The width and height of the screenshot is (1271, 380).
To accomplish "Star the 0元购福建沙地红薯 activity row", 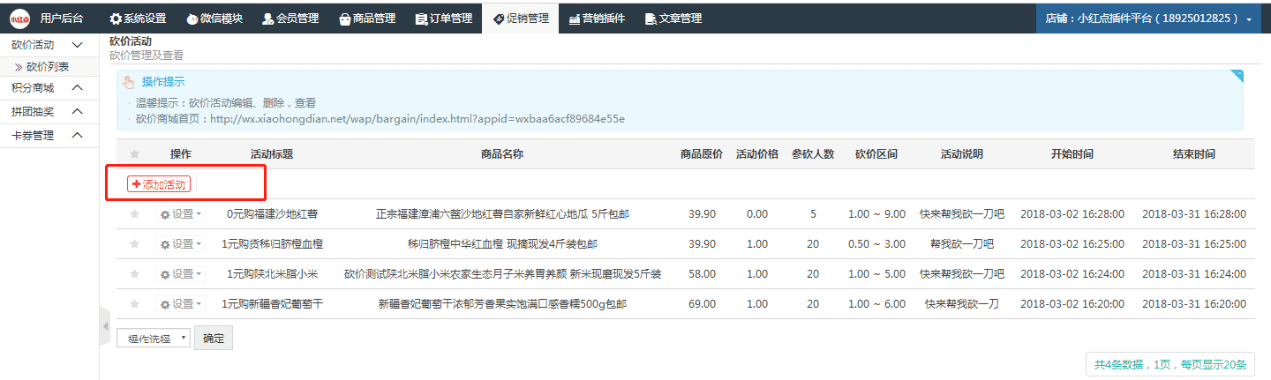I will pos(134,214).
